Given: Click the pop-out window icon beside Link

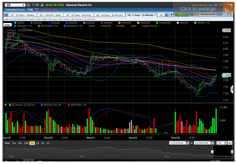Looking at the screenshot, I should coord(220,5).
